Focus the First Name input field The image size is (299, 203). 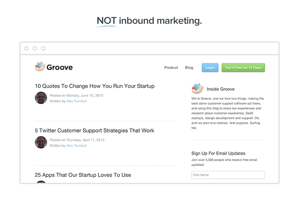228,175
